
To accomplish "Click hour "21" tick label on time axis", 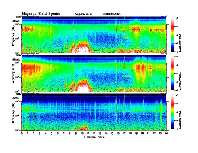I will pos(148,133).
